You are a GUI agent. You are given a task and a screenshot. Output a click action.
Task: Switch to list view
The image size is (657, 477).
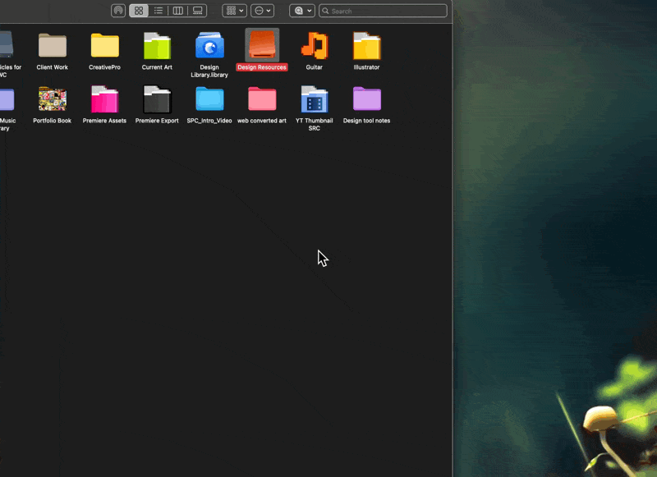click(x=159, y=11)
